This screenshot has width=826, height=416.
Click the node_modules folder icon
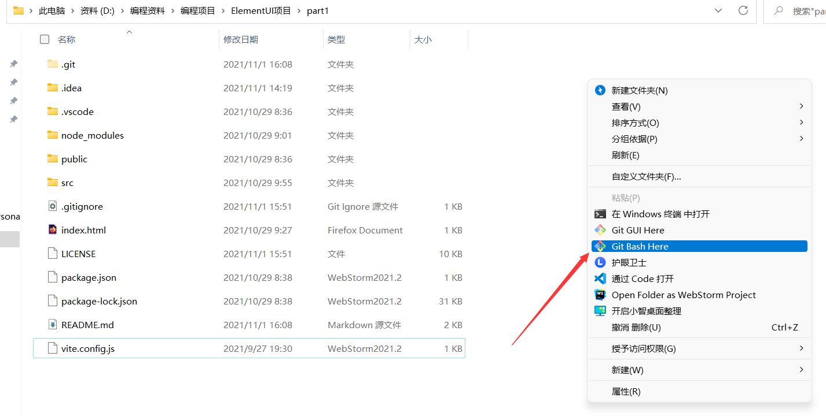coord(53,135)
